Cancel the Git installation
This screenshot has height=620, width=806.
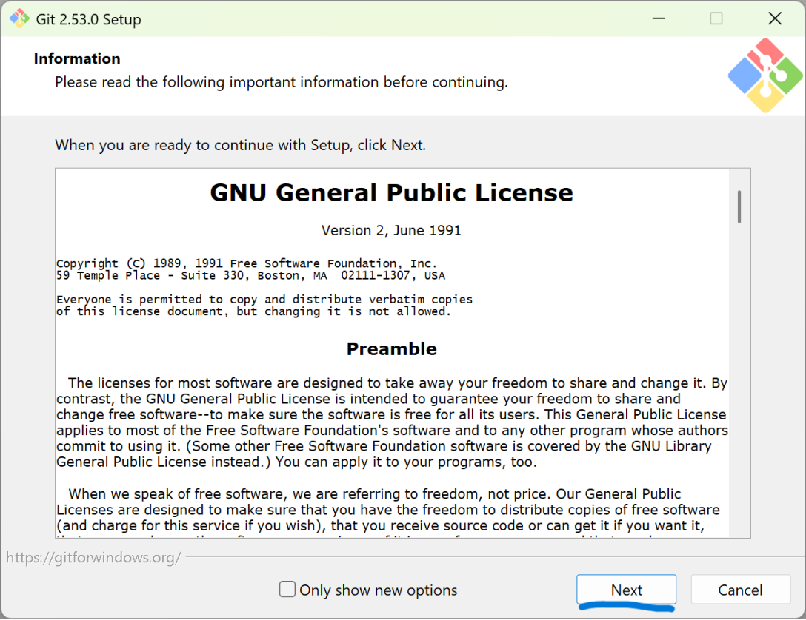739,590
